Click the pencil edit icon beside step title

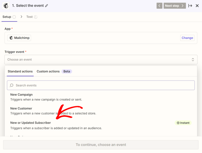pos(47,6)
